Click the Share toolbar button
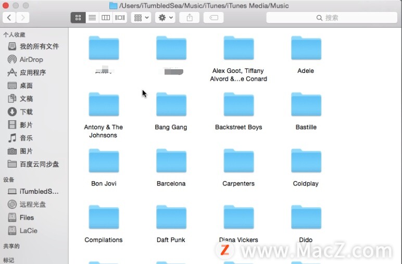 coord(190,17)
